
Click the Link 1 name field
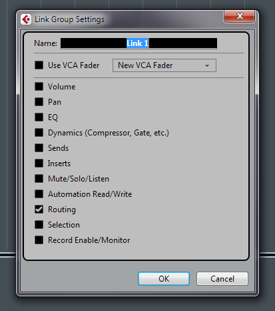click(x=138, y=43)
